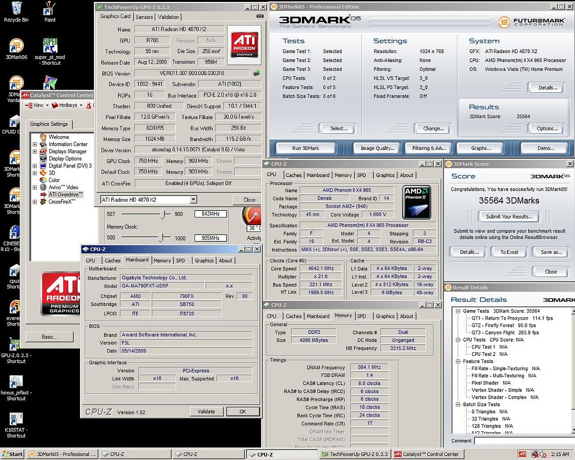Collapse Game Tests in Result Details

(x=458, y=311)
